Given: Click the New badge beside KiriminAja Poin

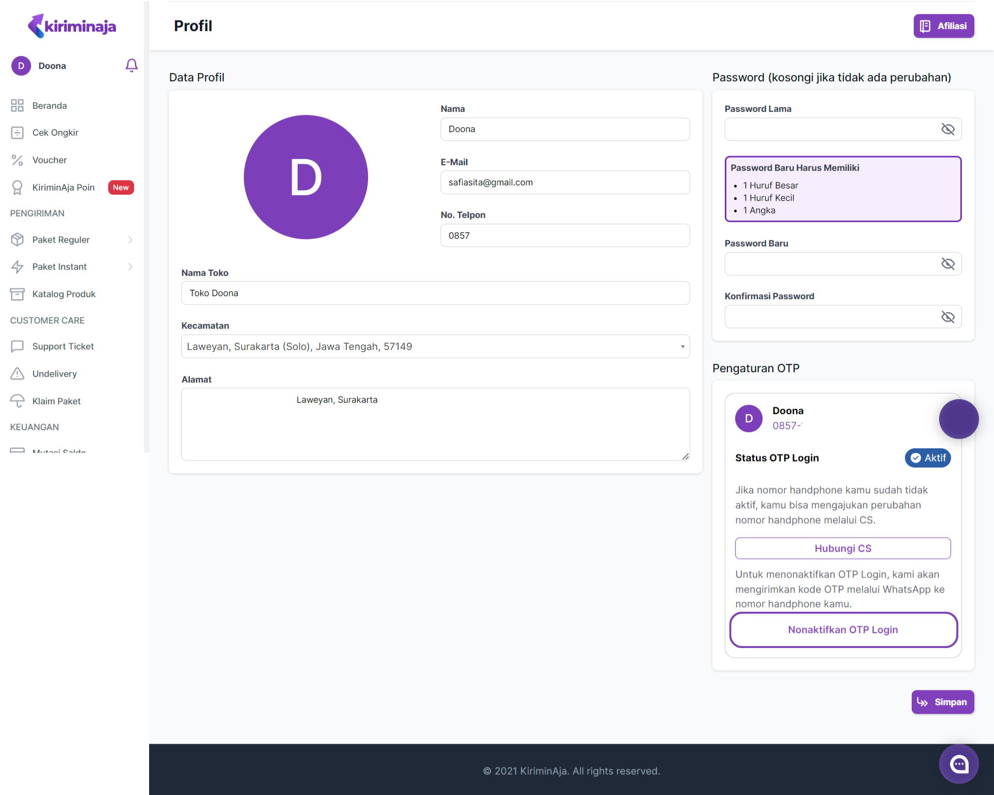Looking at the screenshot, I should (x=121, y=187).
